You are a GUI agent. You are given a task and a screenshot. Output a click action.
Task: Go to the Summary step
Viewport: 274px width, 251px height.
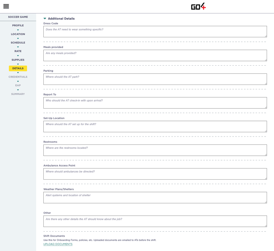click(18, 94)
